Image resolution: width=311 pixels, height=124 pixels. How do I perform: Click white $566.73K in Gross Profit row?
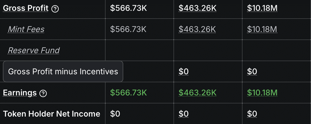[128, 8]
